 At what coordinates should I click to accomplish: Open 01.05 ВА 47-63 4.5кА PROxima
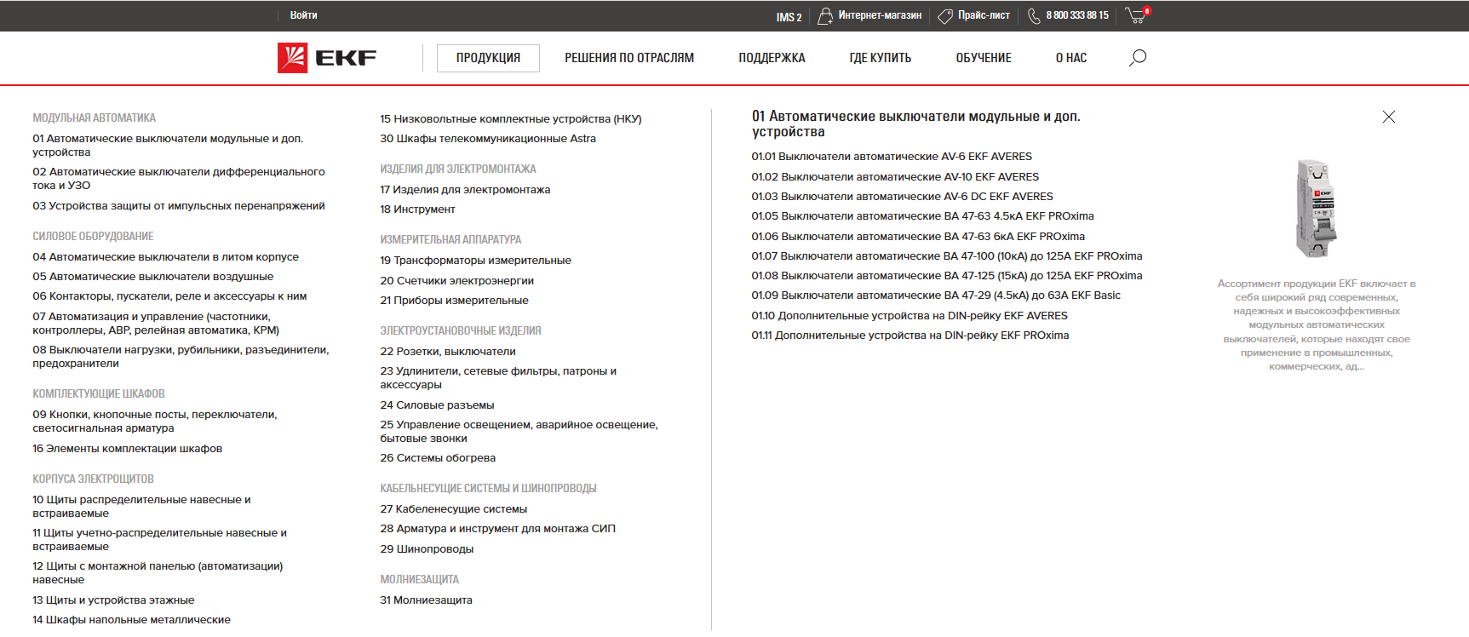click(x=922, y=216)
